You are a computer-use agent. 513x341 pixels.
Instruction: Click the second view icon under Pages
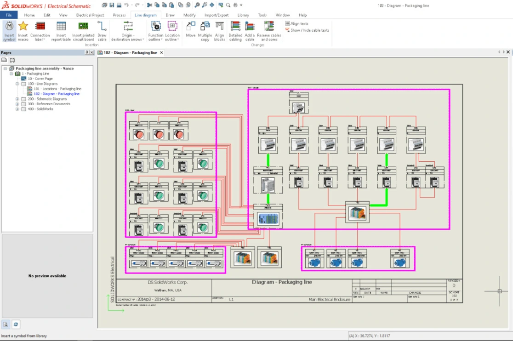click(12, 60)
